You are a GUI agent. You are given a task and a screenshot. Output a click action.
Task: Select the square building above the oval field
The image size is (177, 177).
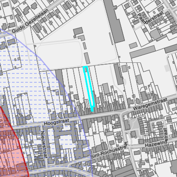point(78,31)
